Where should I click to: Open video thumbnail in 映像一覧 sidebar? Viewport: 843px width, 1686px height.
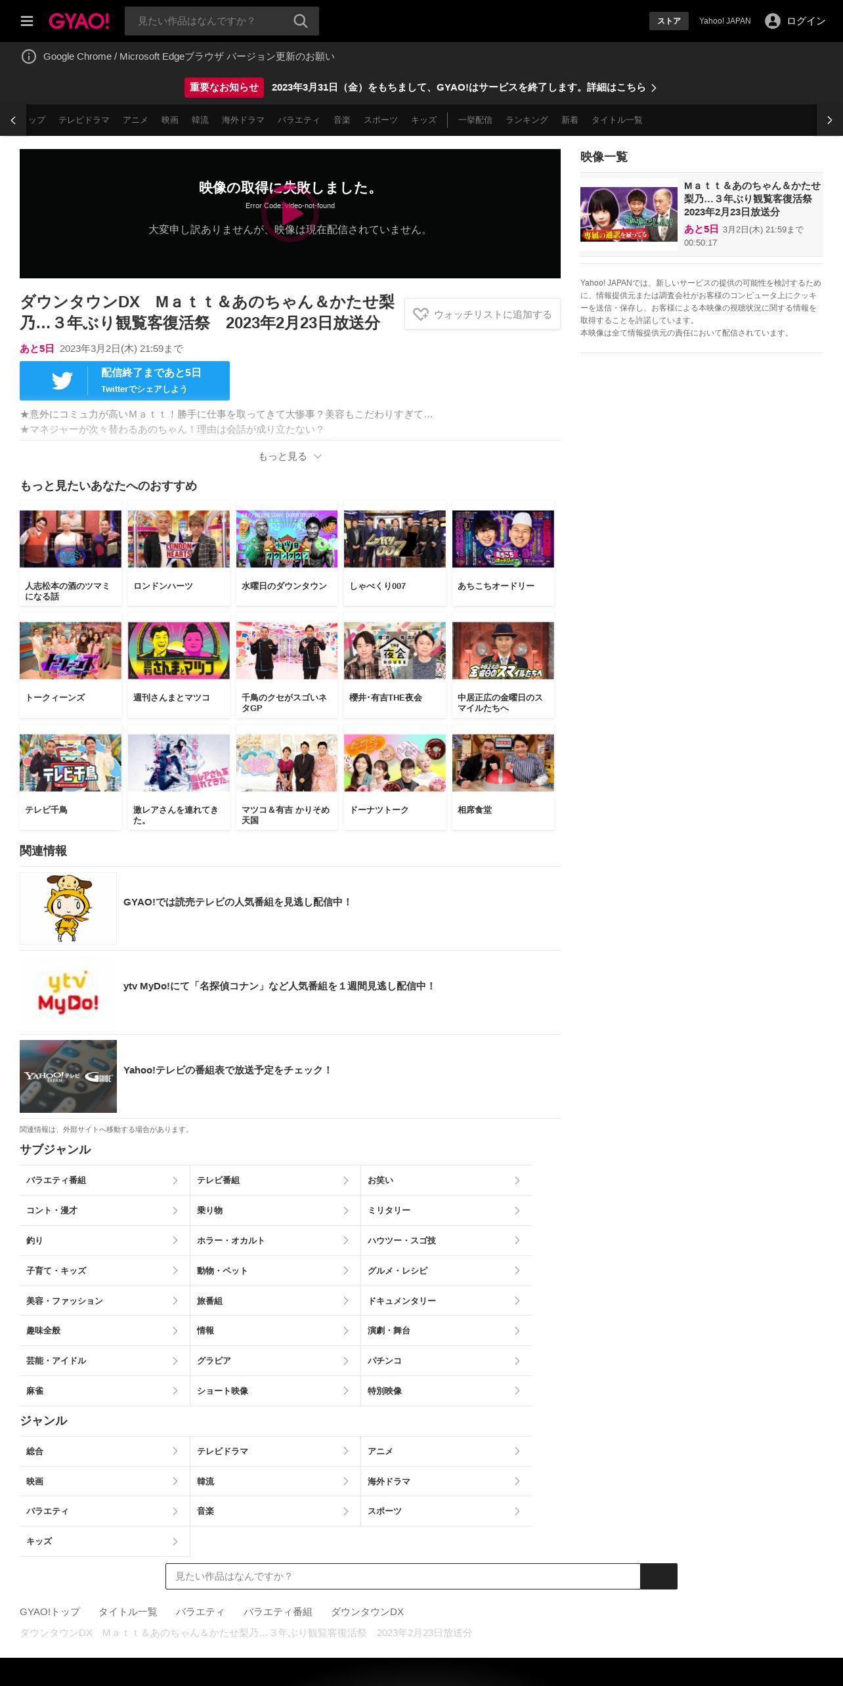(629, 214)
